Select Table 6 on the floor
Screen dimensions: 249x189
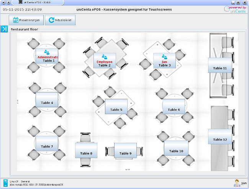[x=174, y=107]
